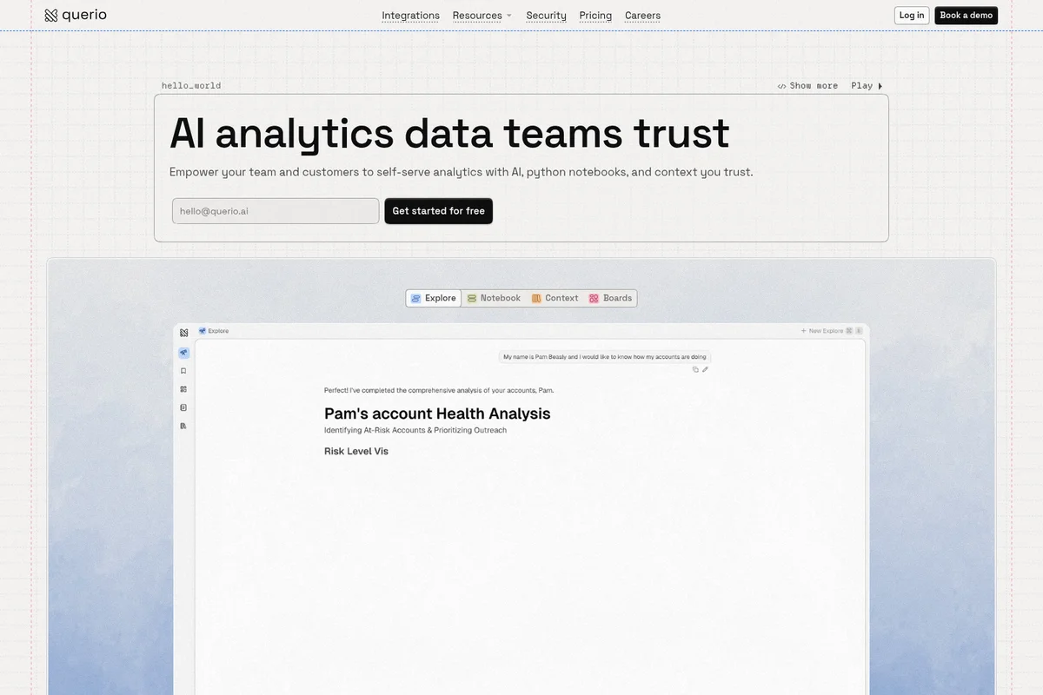This screenshot has width=1043, height=695.
Task: Open the Boards tab
Action: click(x=610, y=298)
